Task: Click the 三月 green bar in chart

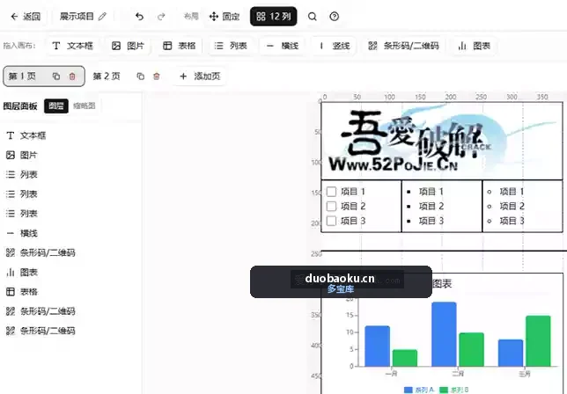Action: (x=538, y=341)
